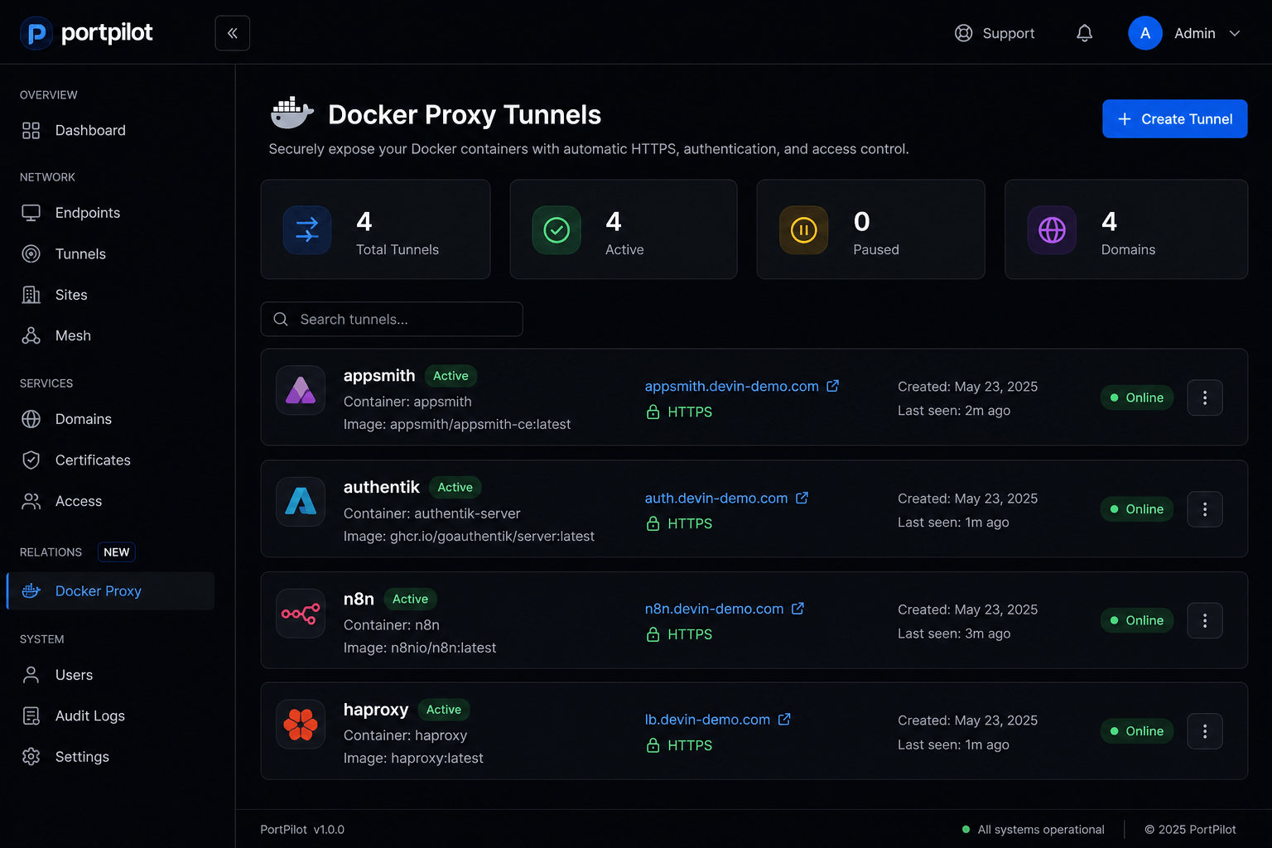Click the portpilot logo
The height and width of the screenshot is (848, 1272).
pyautogui.click(x=86, y=33)
